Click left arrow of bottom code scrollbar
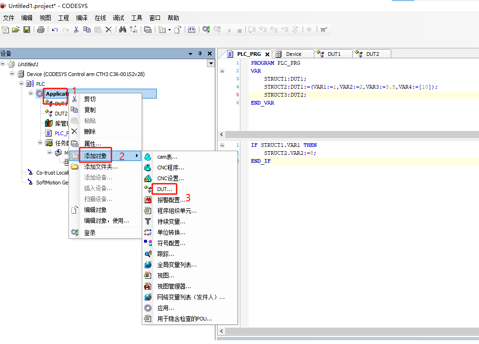Screen dimensions: 479x344 (221, 331)
